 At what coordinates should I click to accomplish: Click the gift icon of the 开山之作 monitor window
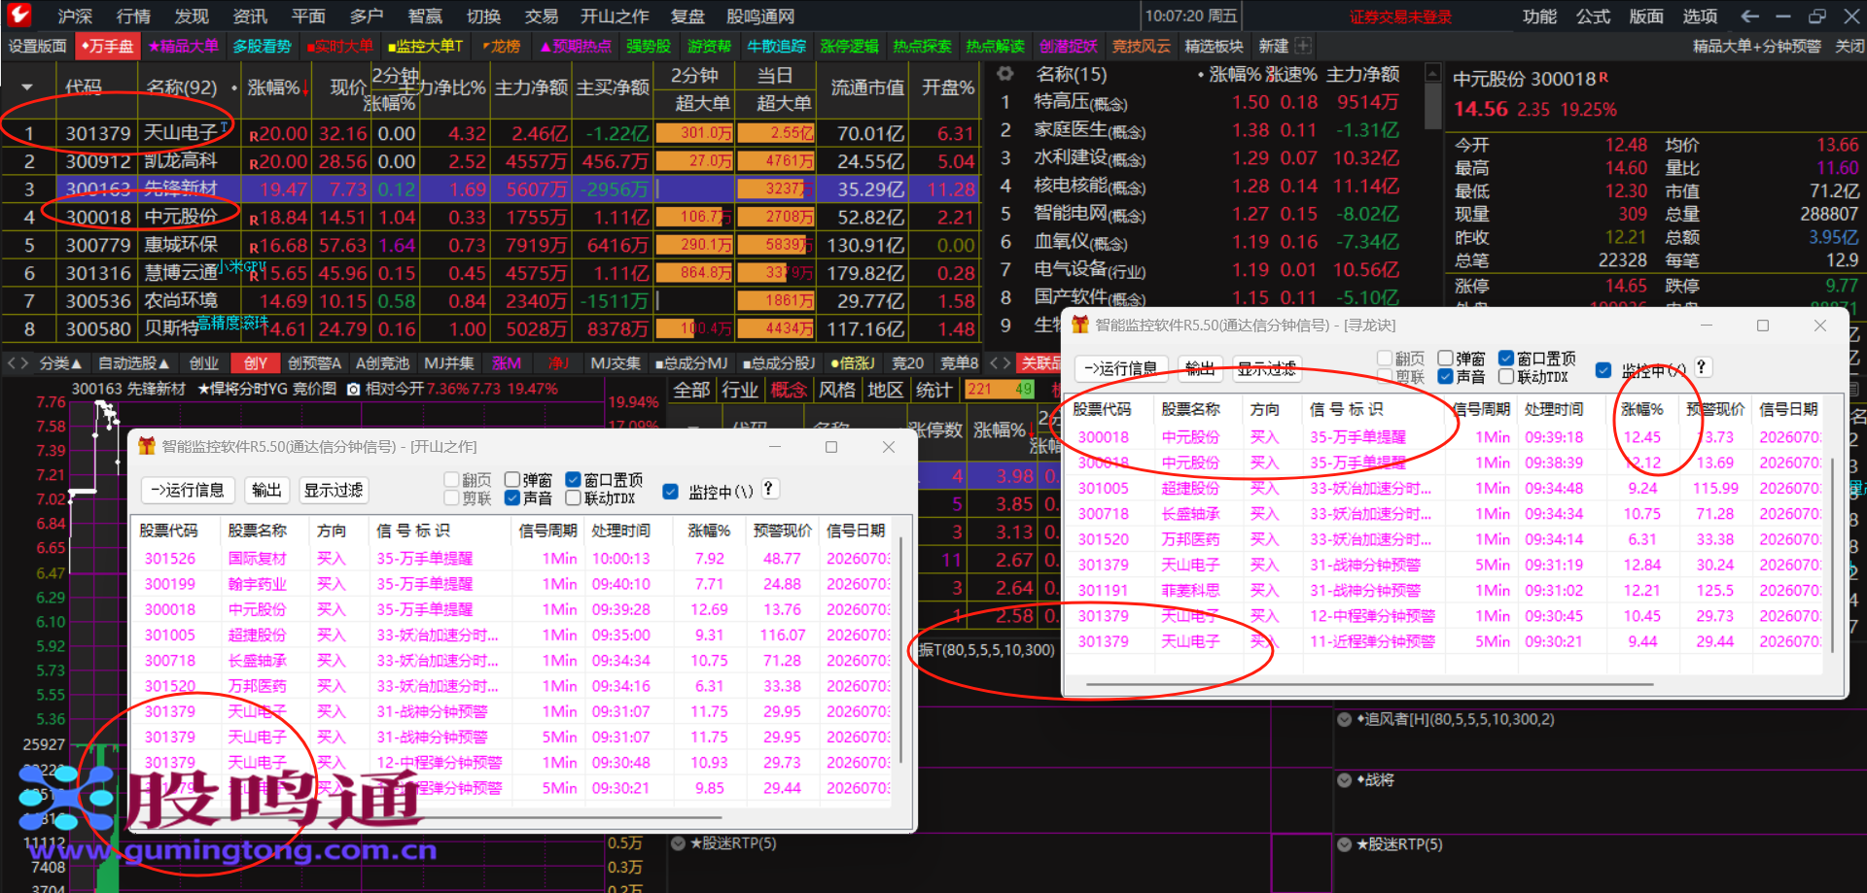click(147, 446)
